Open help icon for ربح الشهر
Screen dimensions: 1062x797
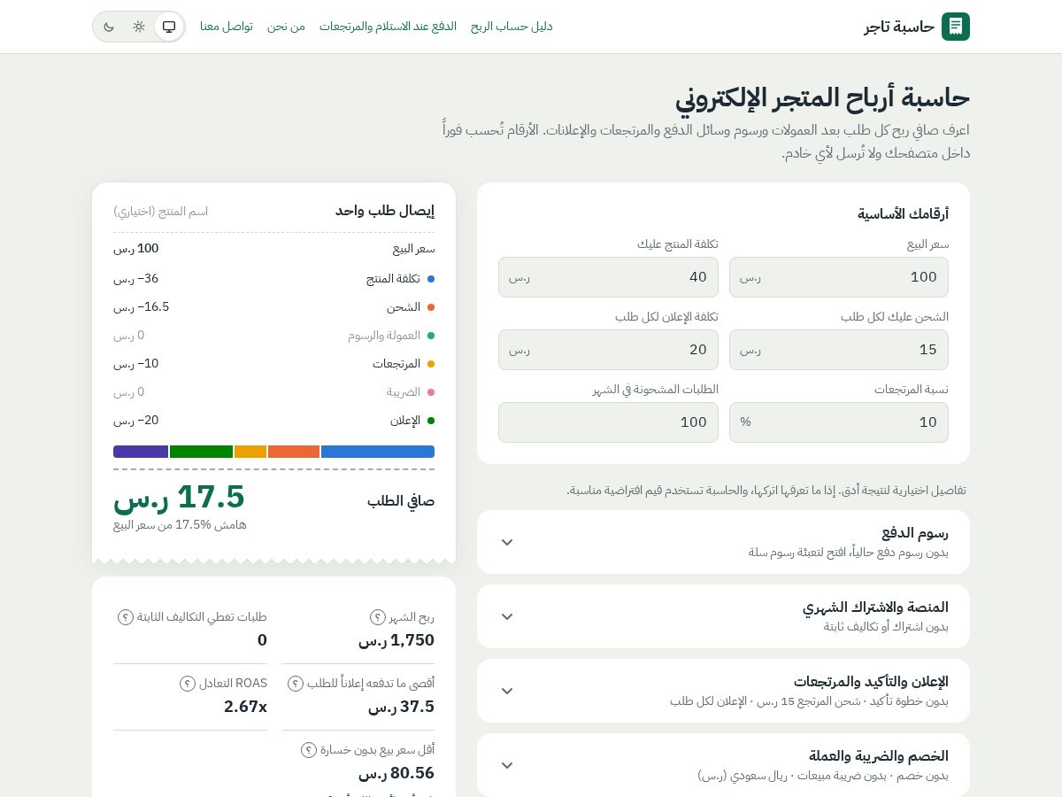[378, 617]
